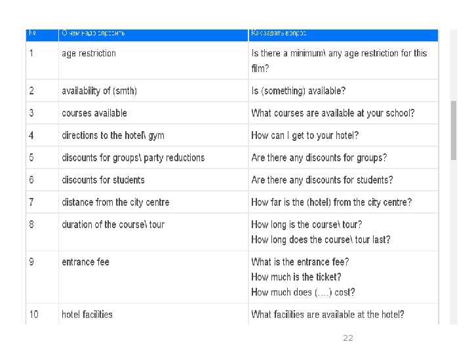Click 'What facilities are available at the hotel?'
The image size is (472, 354).
[328, 314]
